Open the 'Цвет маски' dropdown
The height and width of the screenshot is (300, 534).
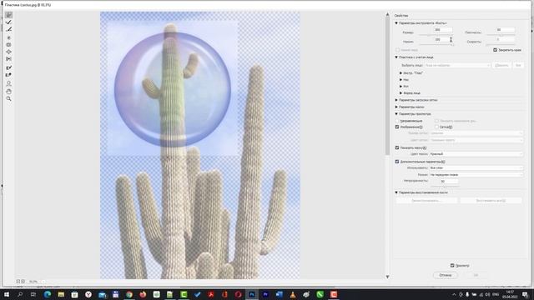[x=476, y=154]
